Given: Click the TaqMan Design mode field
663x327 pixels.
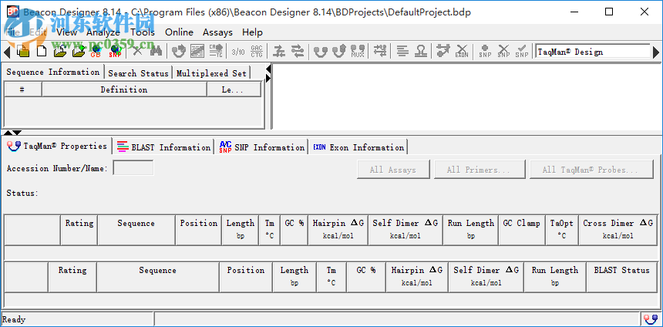Looking at the screenshot, I should coord(593,52).
